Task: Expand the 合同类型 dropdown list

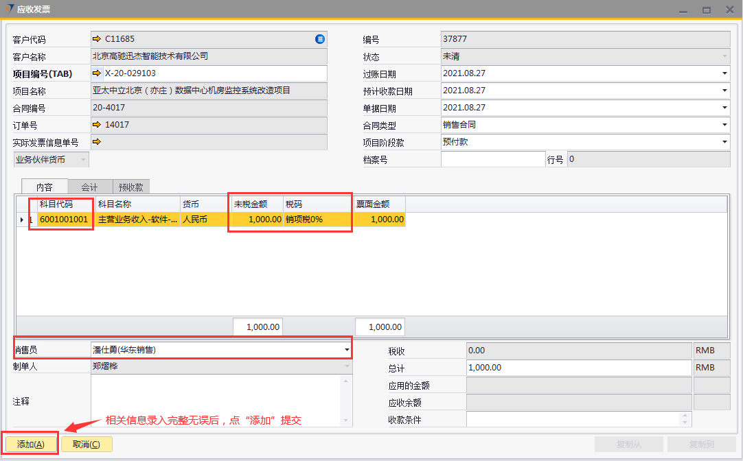Action: pyautogui.click(x=724, y=125)
